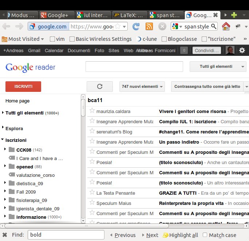
Task: Star the maurizia.caldara item
Action: click(x=92, y=110)
